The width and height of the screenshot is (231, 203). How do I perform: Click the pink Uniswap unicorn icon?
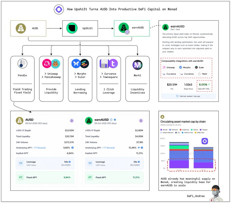47,63
